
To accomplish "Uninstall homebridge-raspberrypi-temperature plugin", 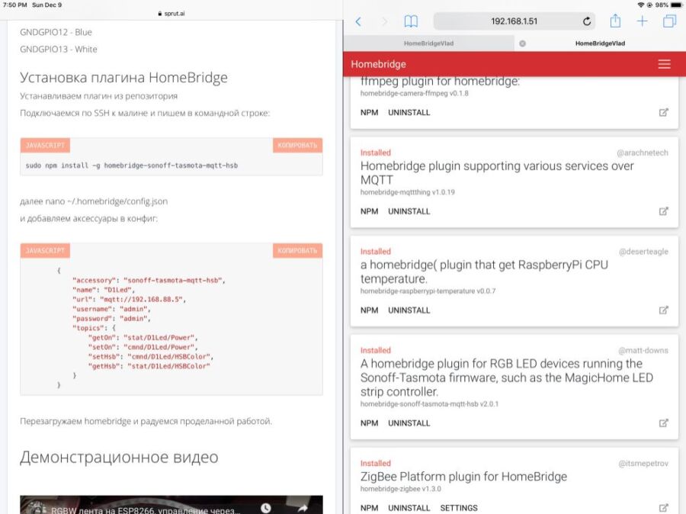I will tap(409, 310).
